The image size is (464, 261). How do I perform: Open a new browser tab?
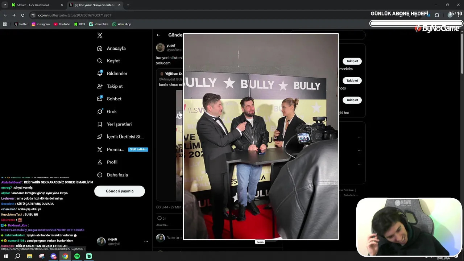click(x=128, y=5)
